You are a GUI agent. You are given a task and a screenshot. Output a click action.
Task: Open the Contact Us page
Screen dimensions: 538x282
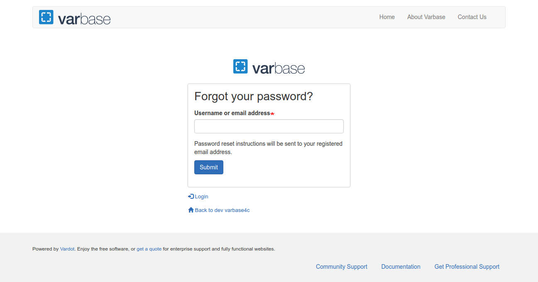472,17
